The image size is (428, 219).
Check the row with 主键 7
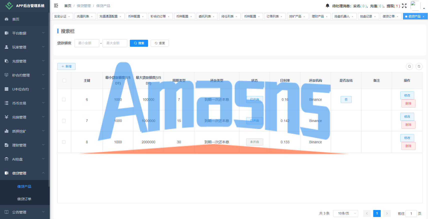click(64, 121)
